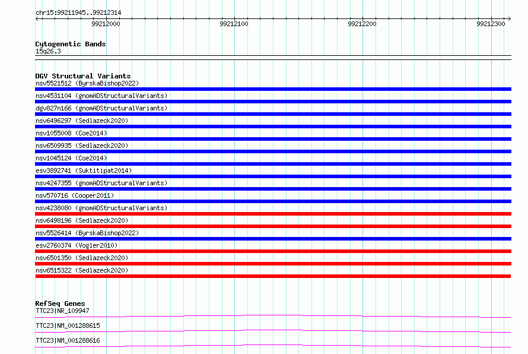Viewport: 528px width, 354px height.
Task: Click the esv2760374 (Vogler2010) label
Action: tap(77, 245)
